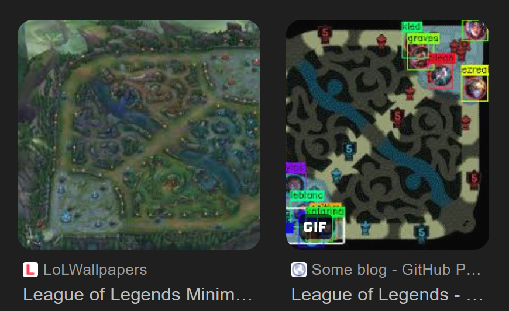Click the champion portrait under the purple label

click(295, 183)
